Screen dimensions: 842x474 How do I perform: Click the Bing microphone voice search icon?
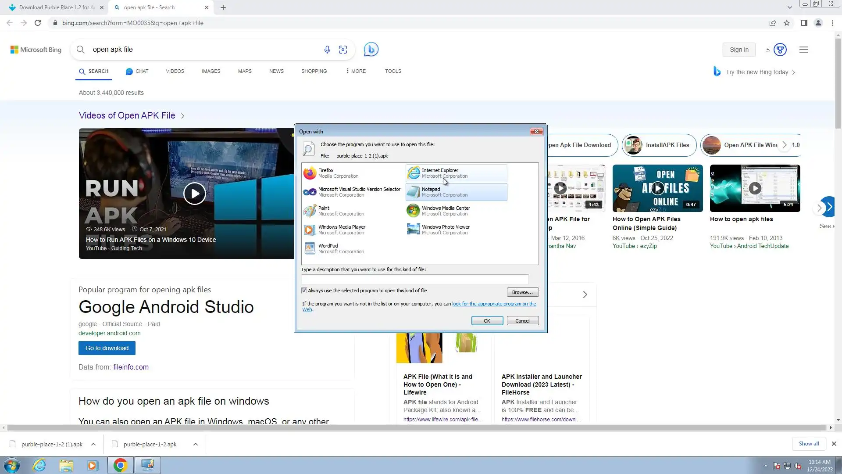pos(327,50)
